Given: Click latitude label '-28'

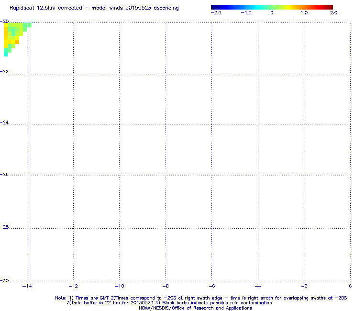Looking at the screenshot, I should pyautogui.click(x=4, y=227).
